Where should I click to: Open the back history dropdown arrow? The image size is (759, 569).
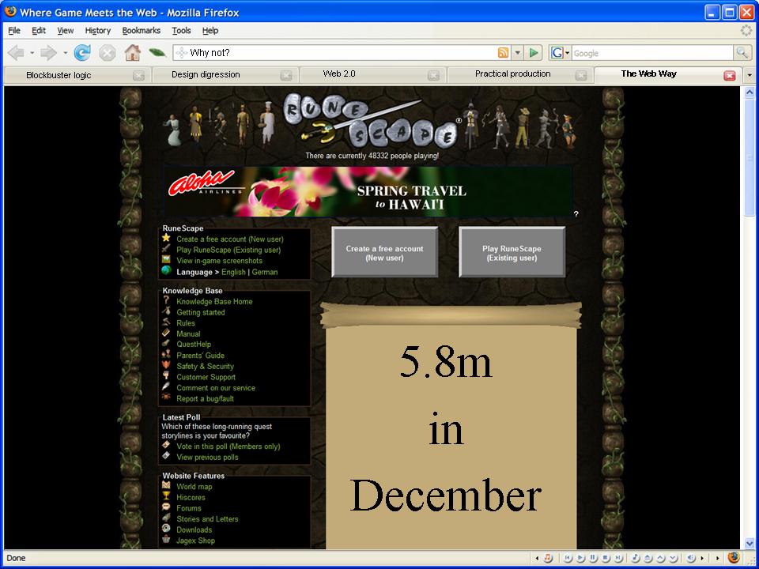click(32, 53)
